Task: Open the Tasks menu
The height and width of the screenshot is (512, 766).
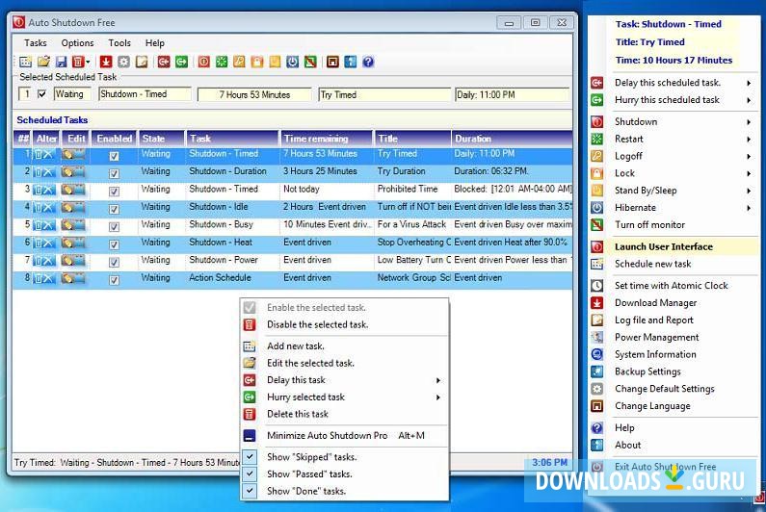Action: click(36, 43)
